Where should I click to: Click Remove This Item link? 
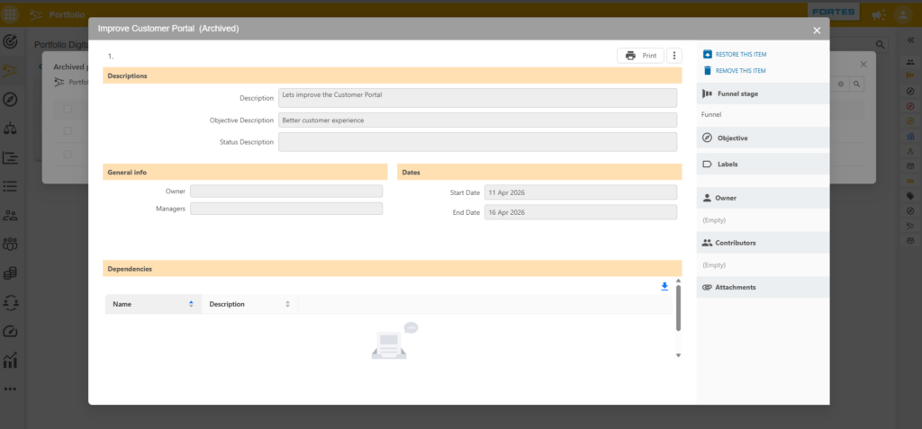[735, 70]
